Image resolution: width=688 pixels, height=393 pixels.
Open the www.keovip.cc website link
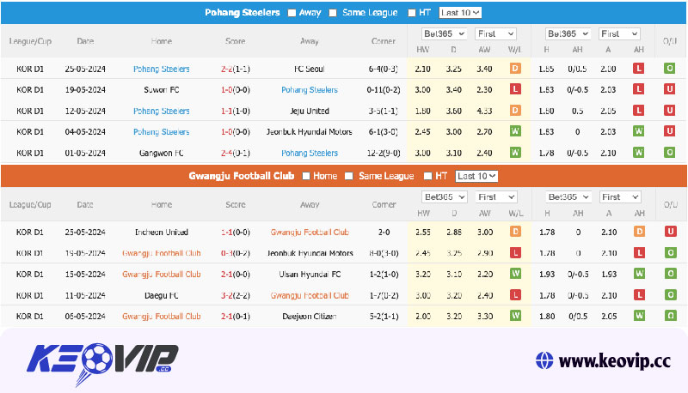(614, 361)
